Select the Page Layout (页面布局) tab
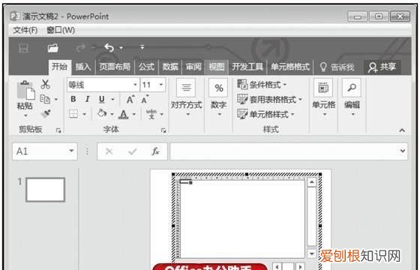420x270 pixels. pyautogui.click(x=115, y=67)
